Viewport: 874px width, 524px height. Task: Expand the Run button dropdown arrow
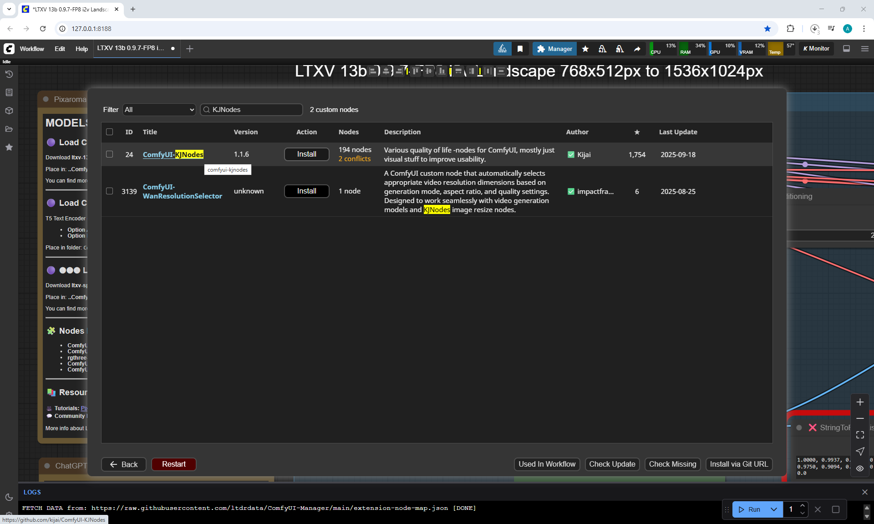click(773, 509)
